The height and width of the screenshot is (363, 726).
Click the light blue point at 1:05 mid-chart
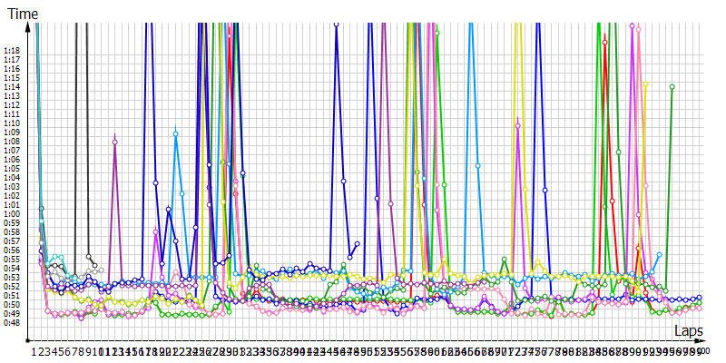pyautogui.click(x=478, y=167)
